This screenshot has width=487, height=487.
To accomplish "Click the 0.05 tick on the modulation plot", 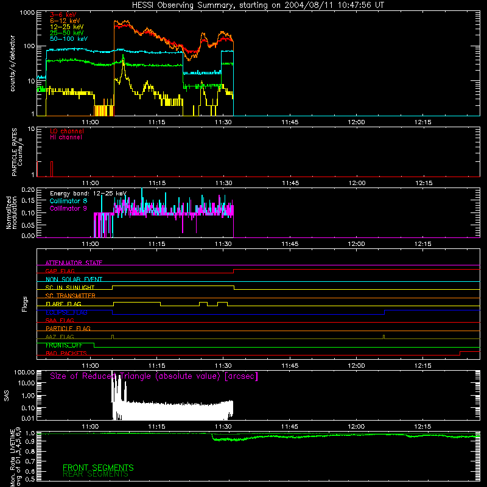I will click(28, 225).
